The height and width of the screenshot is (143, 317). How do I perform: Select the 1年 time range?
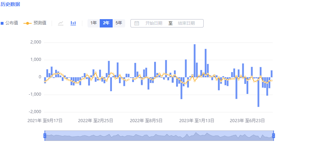(x=93, y=23)
